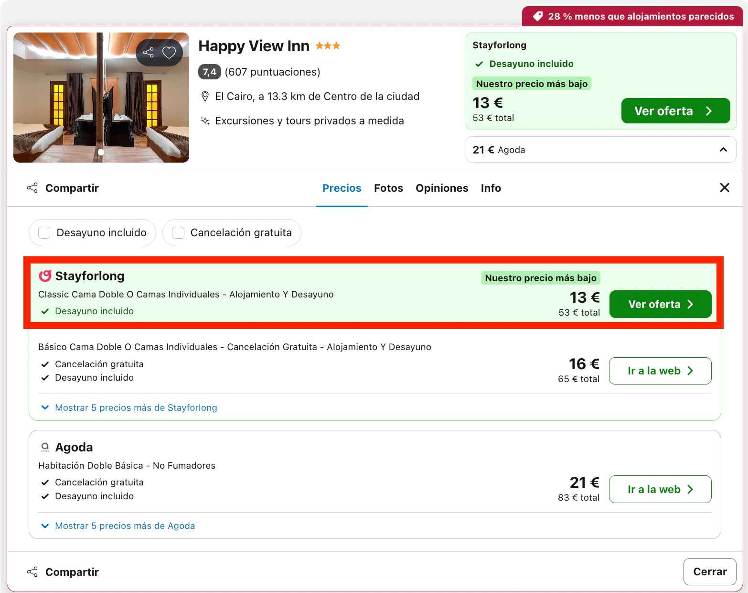Click the sparkle icon beside Excursiones text
This screenshot has width=748, height=593.
tap(205, 121)
